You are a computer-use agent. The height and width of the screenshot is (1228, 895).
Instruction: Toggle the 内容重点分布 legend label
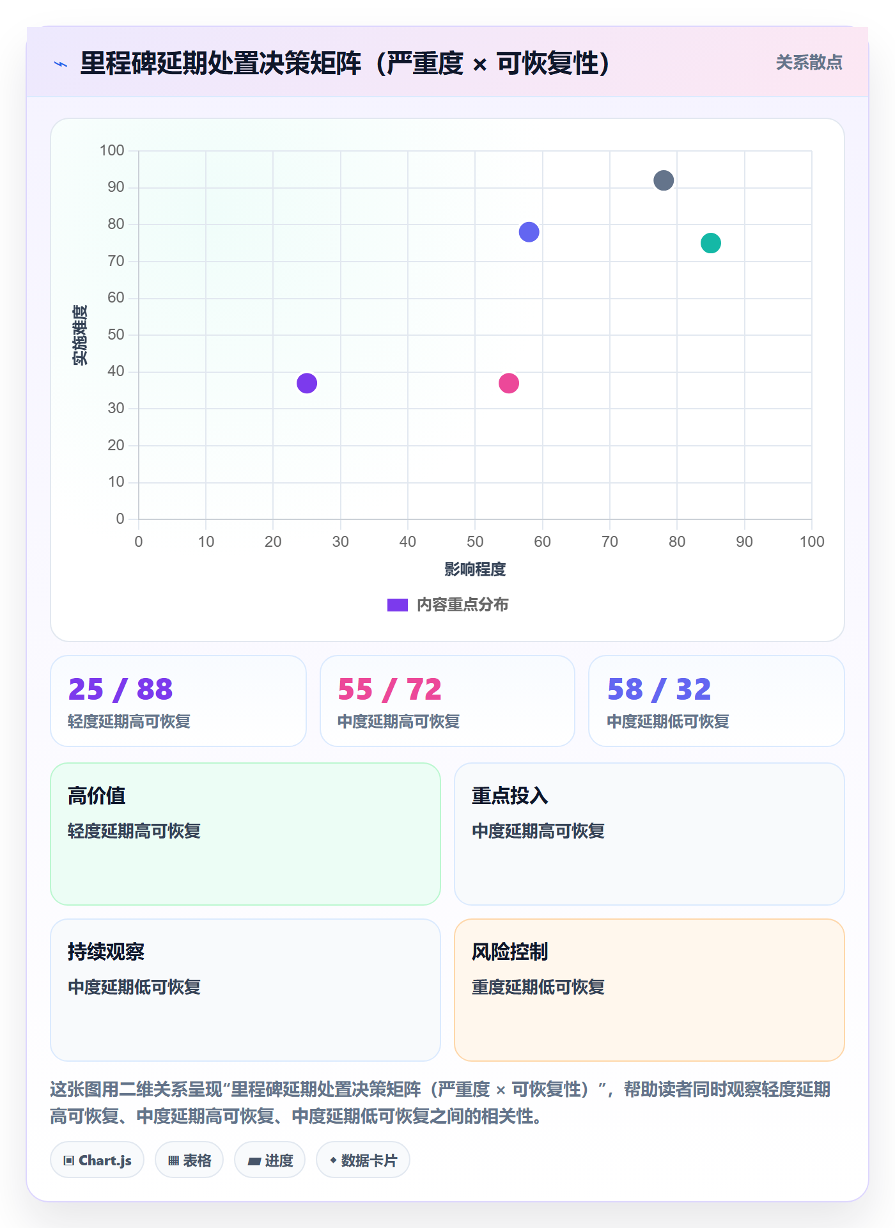click(x=462, y=605)
